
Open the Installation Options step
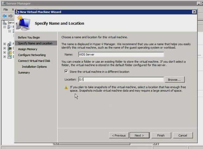pos(34,67)
